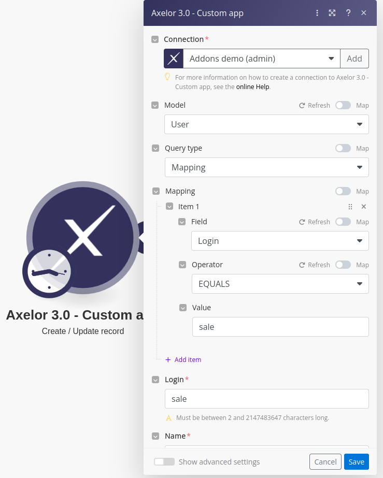Refresh the Field options
The image size is (383, 478).
click(314, 222)
